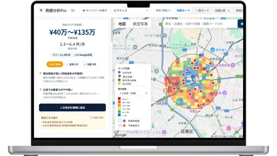Select the 根津美術館 museum marker
The width and height of the screenshot is (277, 156).
coord(233,65)
